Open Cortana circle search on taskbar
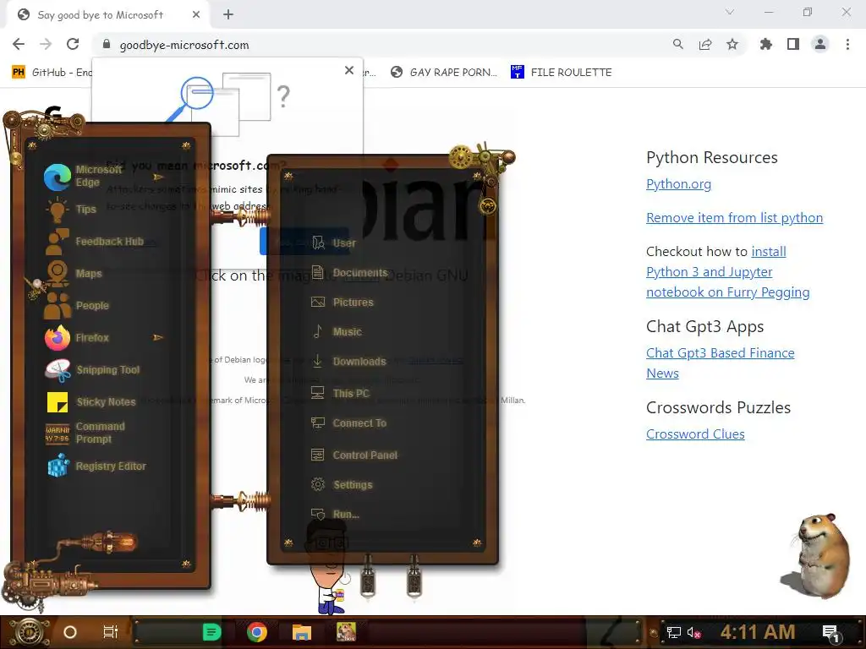Image resolution: width=866 pixels, height=649 pixels. tap(70, 632)
